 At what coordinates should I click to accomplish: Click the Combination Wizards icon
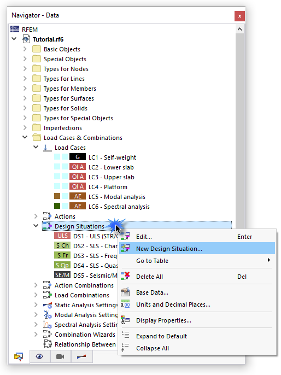[x=47, y=335]
